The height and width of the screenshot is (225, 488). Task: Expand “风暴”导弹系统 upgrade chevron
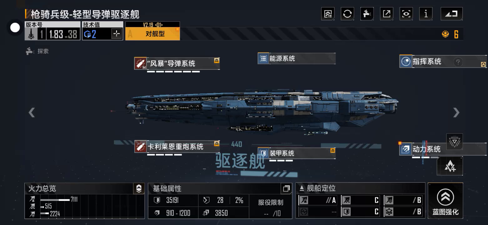216,61
